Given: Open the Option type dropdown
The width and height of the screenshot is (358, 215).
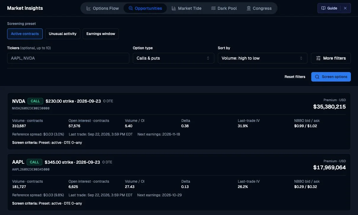Looking at the screenshot, I should (x=173, y=58).
